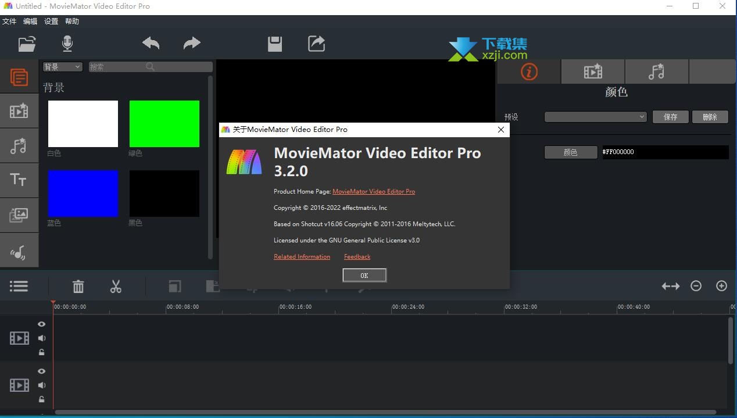Click the timeline vertical scrollbar
Viewport: 737px width, 418px height.
coord(731,341)
